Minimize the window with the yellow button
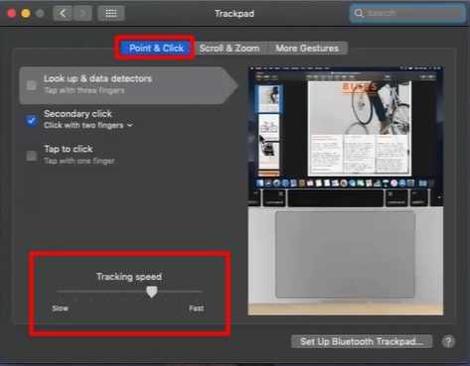This screenshot has width=470, height=366. (x=26, y=14)
